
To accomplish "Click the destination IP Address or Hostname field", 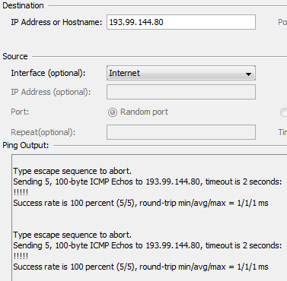I will pos(181,22).
